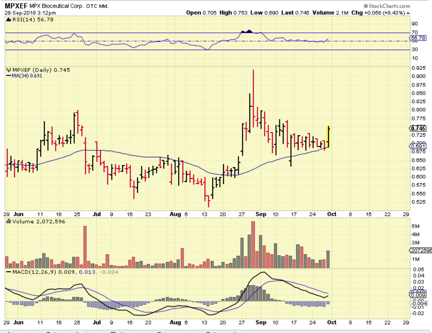Click the MACD(12,26,9) legend label
Viewport: 432px width, 333px height.
click(34, 272)
